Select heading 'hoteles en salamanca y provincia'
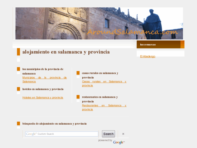The width and height of the screenshot is (197, 148). point(43,89)
